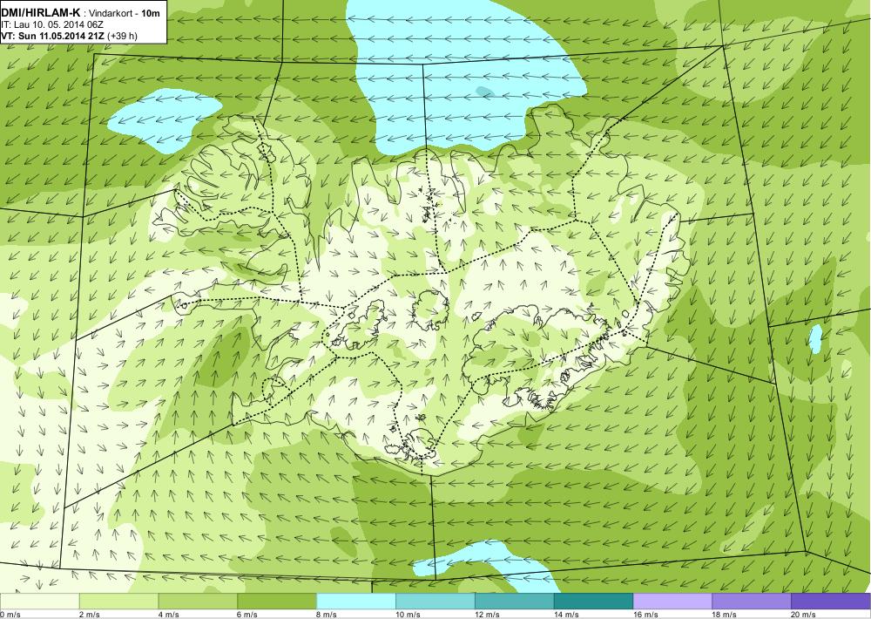Viewport: 871px width, 619px height.
Task: Click the 4–6 m/s legend color swatch
Action: click(x=198, y=602)
